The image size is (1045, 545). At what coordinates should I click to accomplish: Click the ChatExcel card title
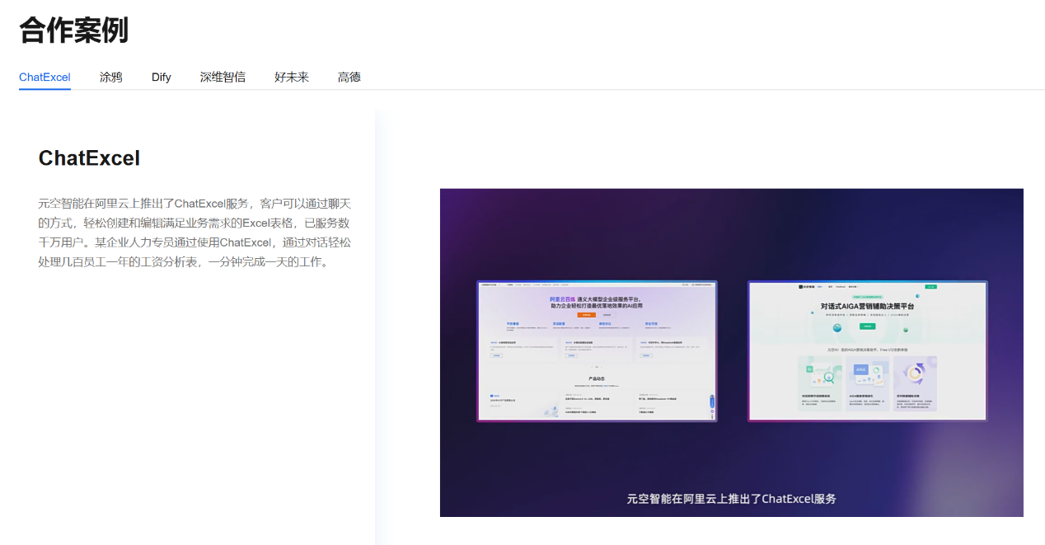pyautogui.click(x=89, y=158)
